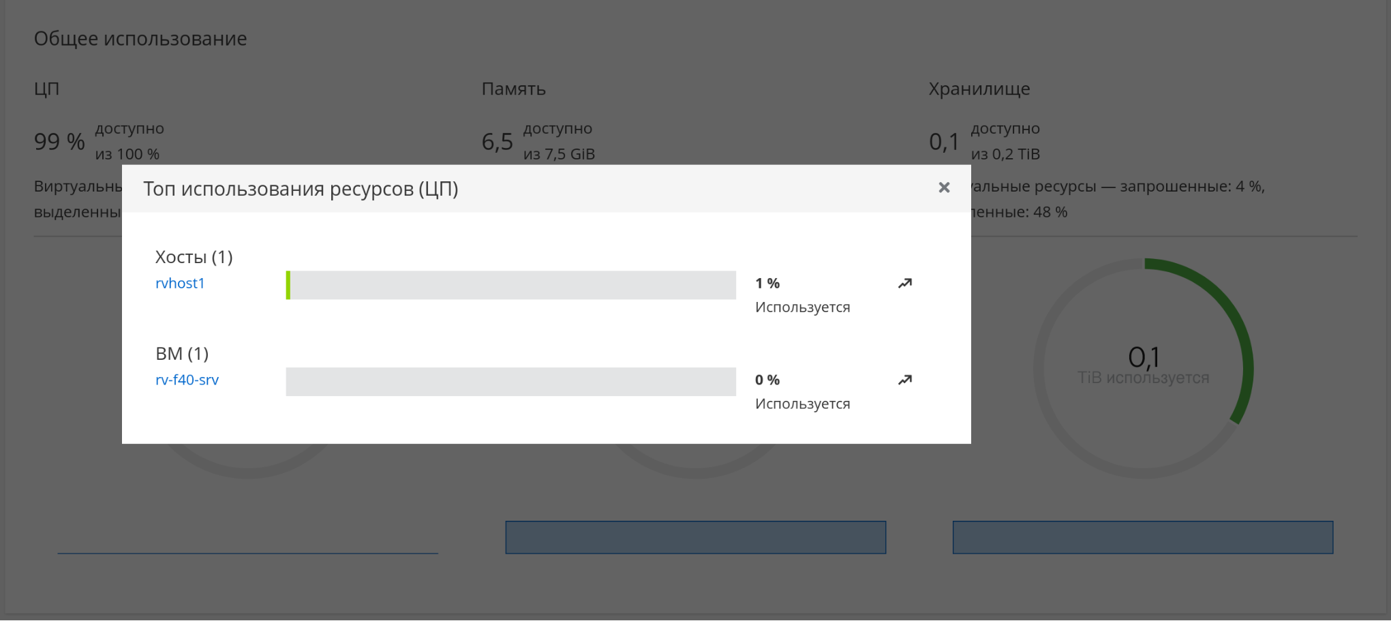Screen dimensions: 1391x621
Task: Click the dialog title "Топ использования ресурсов (ЦП)"
Action: [301, 189]
